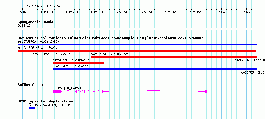The width and height of the screenshot is (265, 119).
Task: Click the nsv527751 red loss bar
Action: [x=174, y=57]
